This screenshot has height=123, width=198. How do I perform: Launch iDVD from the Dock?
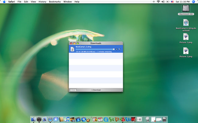pyautogui.click(x=83, y=119)
